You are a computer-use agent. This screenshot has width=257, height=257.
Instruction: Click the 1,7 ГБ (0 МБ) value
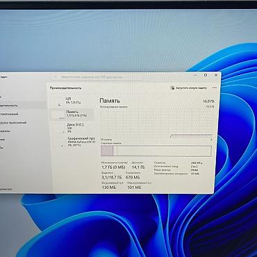(x=113, y=167)
